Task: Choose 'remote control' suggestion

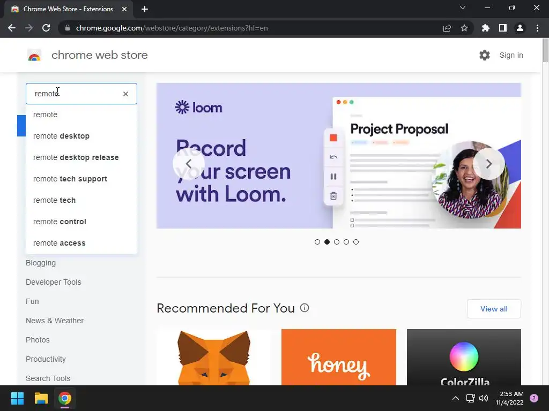Action: (81, 222)
